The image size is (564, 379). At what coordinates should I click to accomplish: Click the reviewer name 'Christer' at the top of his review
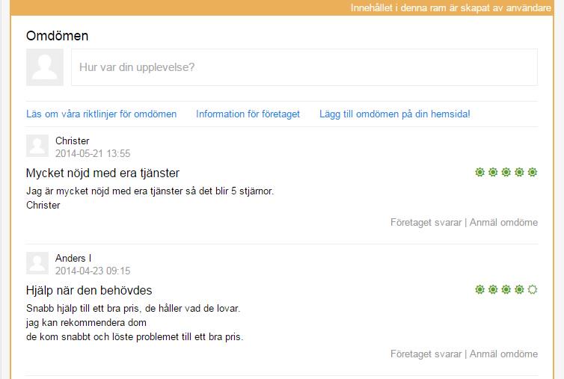(73, 141)
